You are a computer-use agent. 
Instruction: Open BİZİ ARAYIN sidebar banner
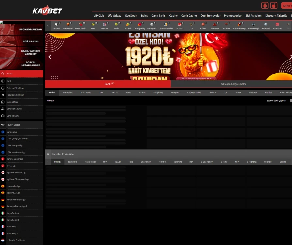pos(22,41)
